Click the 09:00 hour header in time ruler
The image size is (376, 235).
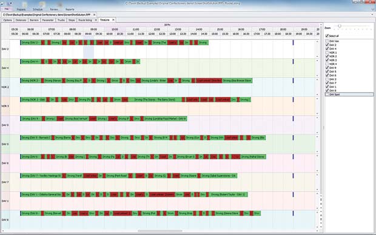[x=94, y=29]
